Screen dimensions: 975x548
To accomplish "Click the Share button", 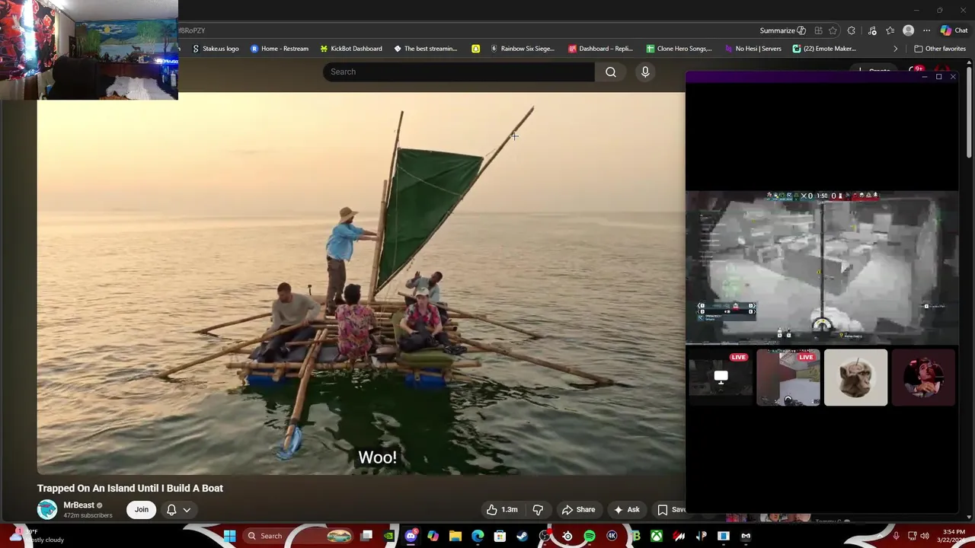I will click(578, 510).
